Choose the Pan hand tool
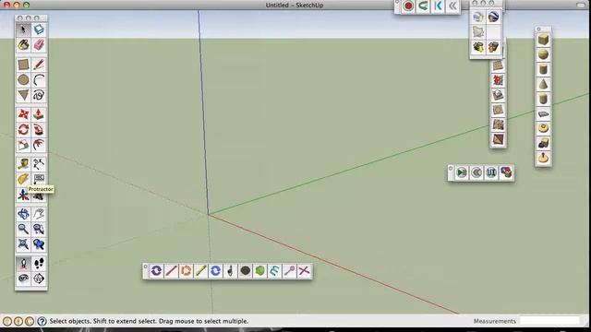 [39, 214]
